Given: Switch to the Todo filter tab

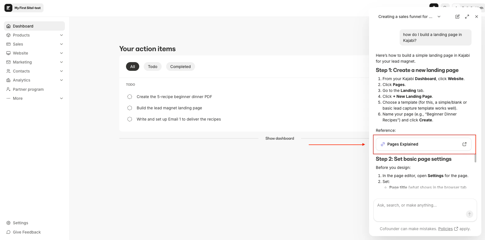Looking at the screenshot, I should point(153,66).
